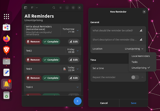Image resolution: width=160 pixels, height=111 pixels.
Task: Complete the Write about Reminders item
Action: click(51, 42)
